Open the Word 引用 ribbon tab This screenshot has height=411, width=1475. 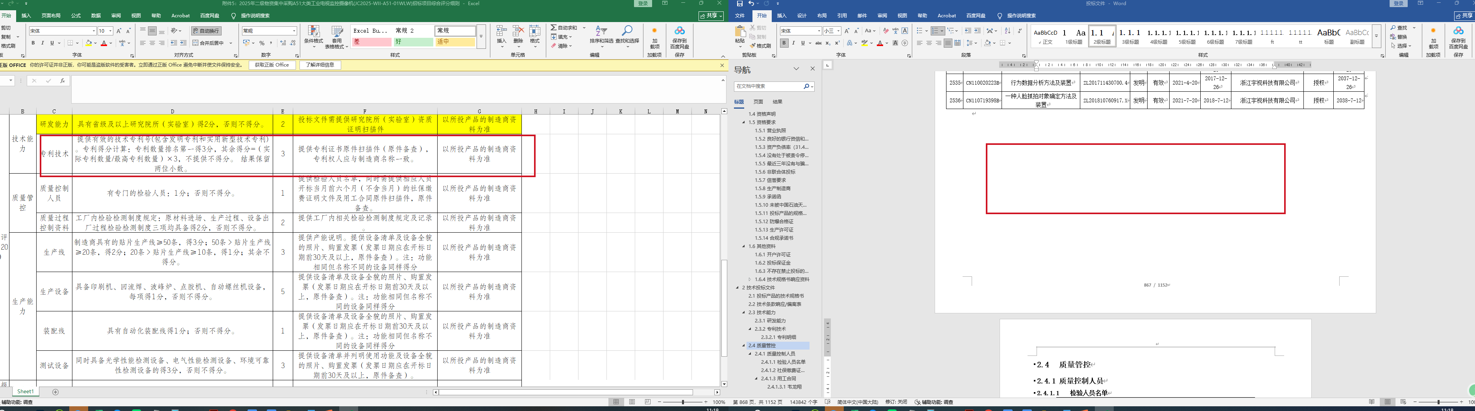pos(842,16)
